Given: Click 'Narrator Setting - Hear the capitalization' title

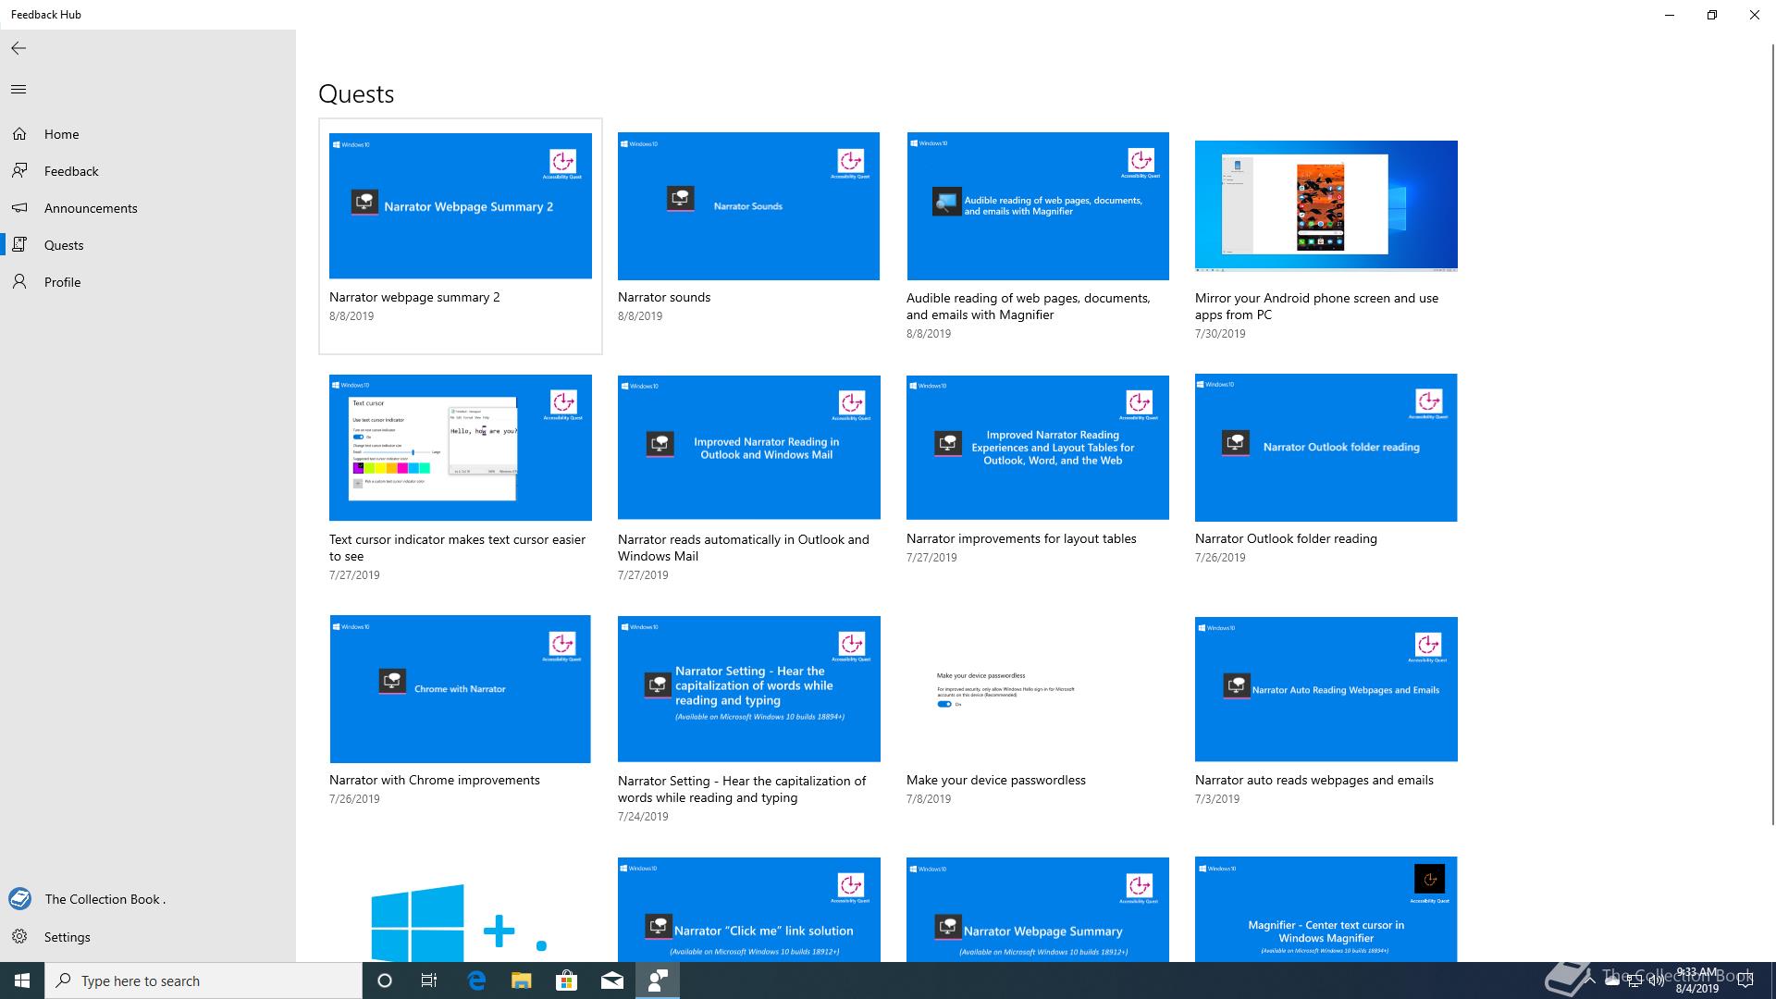Looking at the screenshot, I should 742,789.
